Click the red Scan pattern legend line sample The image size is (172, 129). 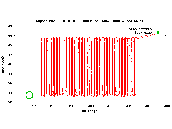[x=158, y=29]
